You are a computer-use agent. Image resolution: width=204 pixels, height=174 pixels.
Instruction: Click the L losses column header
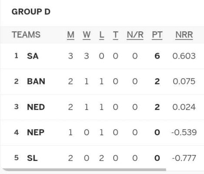click(x=101, y=35)
